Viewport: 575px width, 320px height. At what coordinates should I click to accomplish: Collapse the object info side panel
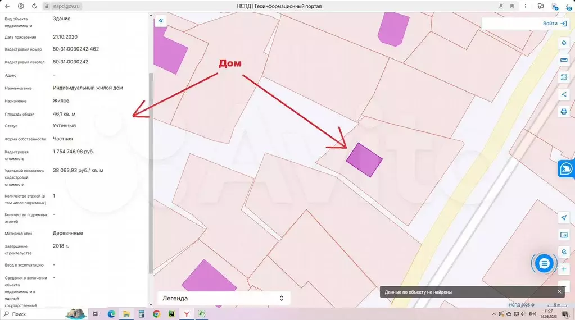pyautogui.click(x=161, y=21)
